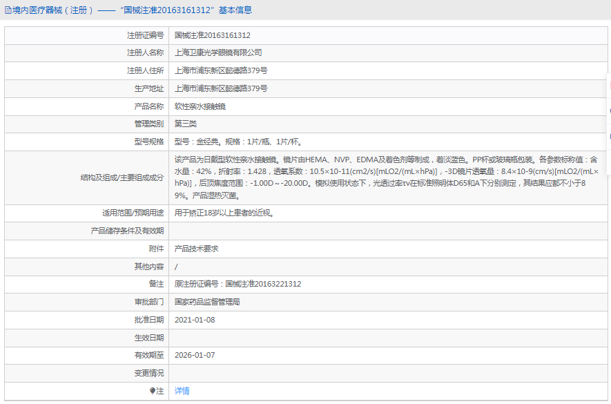
Task: Click the 型号规格 label
Action: pos(149,142)
